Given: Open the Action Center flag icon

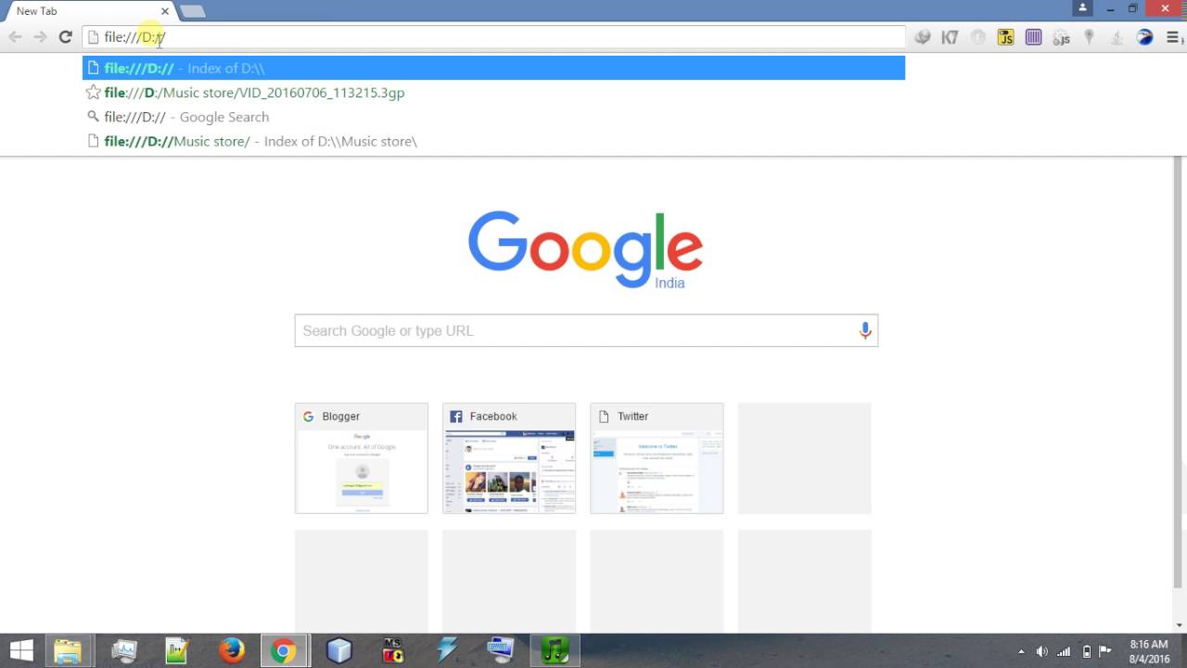Looking at the screenshot, I should coord(1105,651).
